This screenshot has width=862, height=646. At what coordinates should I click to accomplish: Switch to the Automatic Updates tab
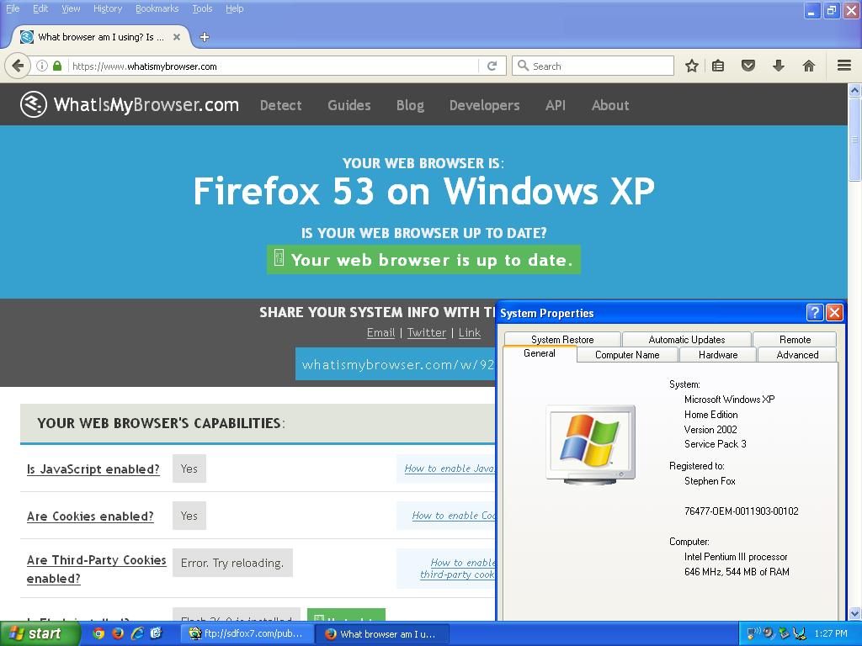(687, 340)
